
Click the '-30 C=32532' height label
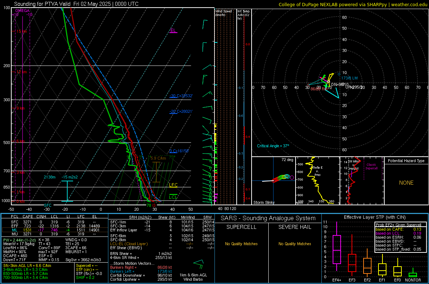click(x=181, y=96)
